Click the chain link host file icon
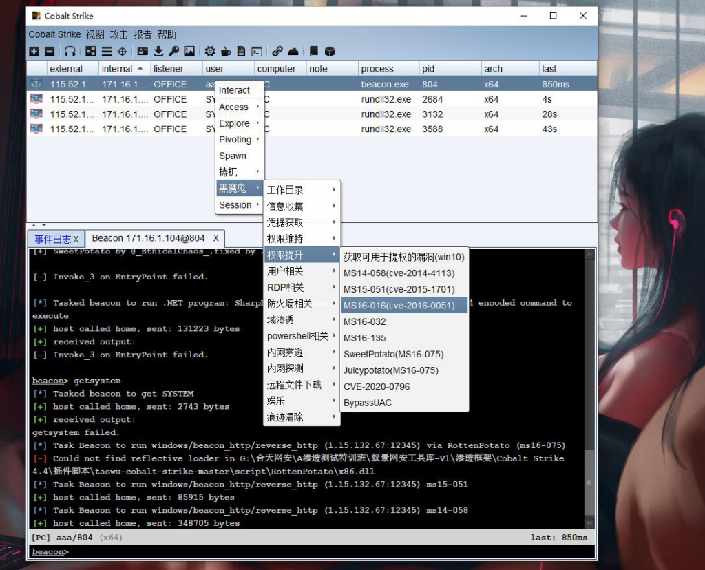This screenshot has height=570, width=705. (x=277, y=51)
